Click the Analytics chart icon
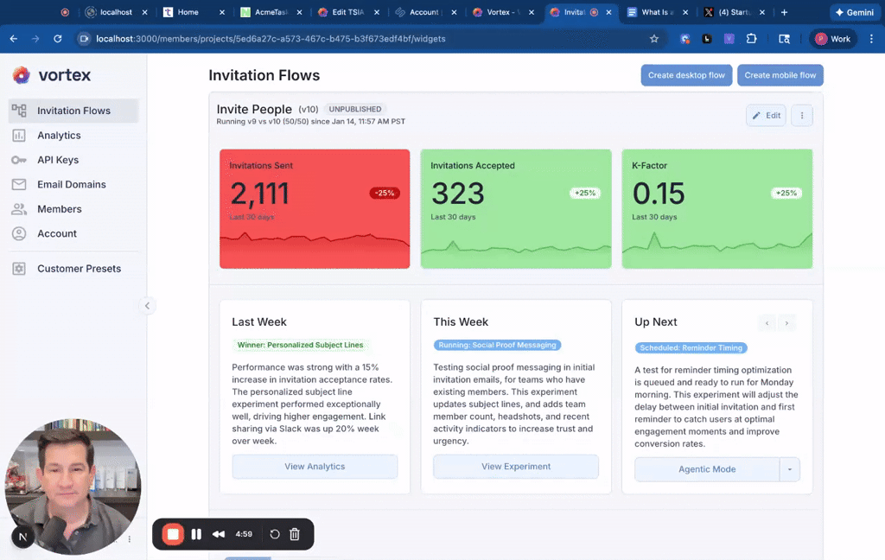885x560 pixels. tap(19, 136)
